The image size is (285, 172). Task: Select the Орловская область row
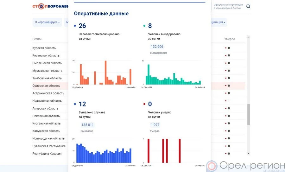[46, 86]
